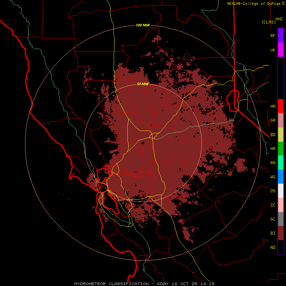Click the '[CLAS]' units label
This screenshot has height=286, width=286.
click(x=269, y=22)
